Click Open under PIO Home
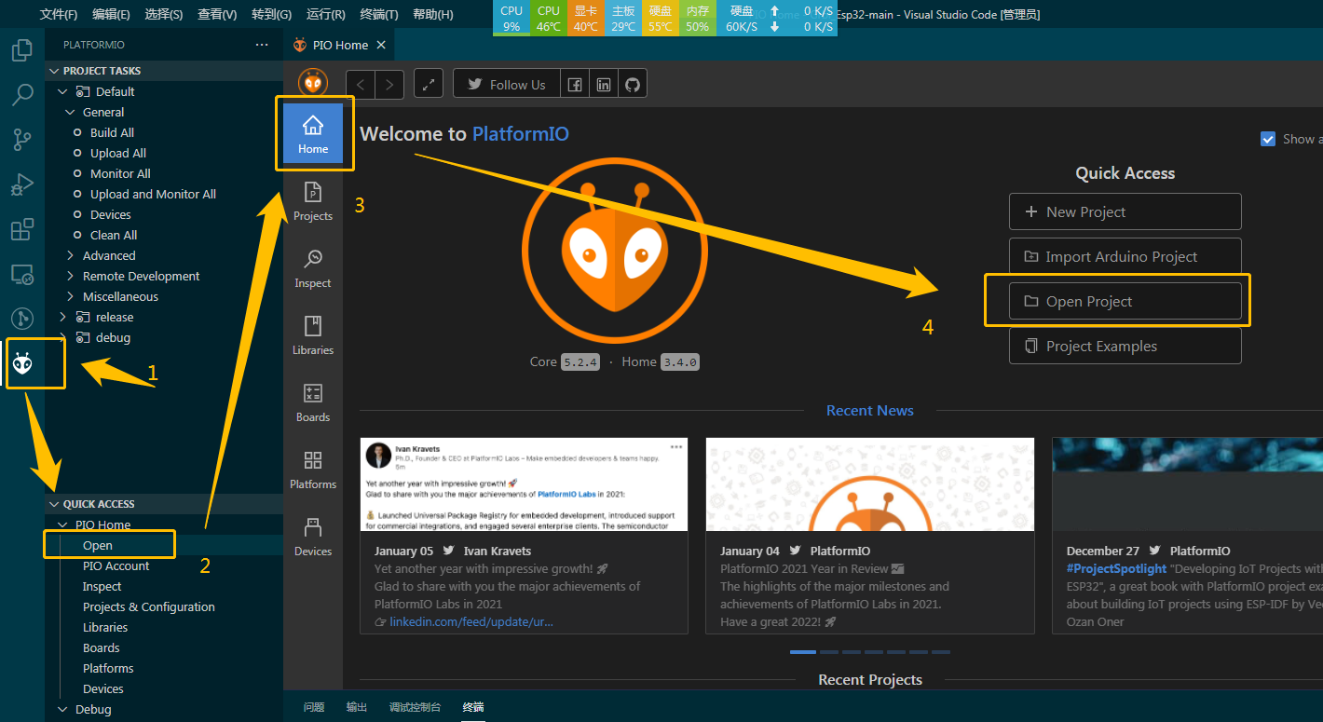 pyautogui.click(x=98, y=545)
